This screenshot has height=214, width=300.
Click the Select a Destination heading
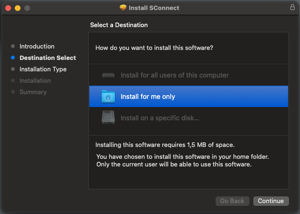119,25
